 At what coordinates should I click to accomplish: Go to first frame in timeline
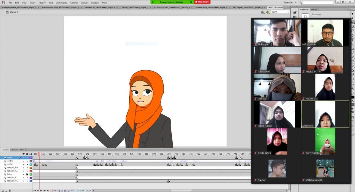[x=35, y=190]
